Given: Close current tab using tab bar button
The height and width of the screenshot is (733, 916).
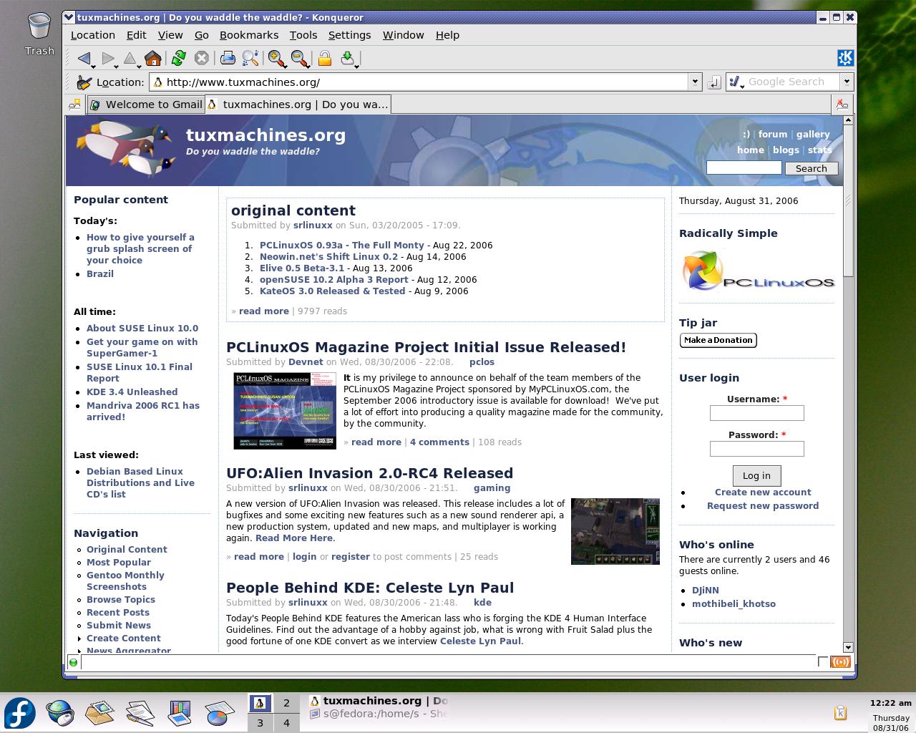Looking at the screenshot, I should point(842,105).
